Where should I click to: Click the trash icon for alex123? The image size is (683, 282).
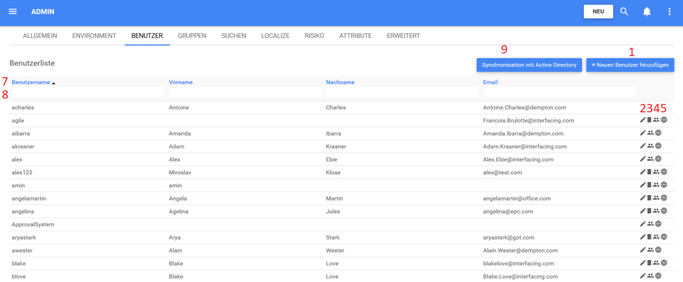coord(649,172)
